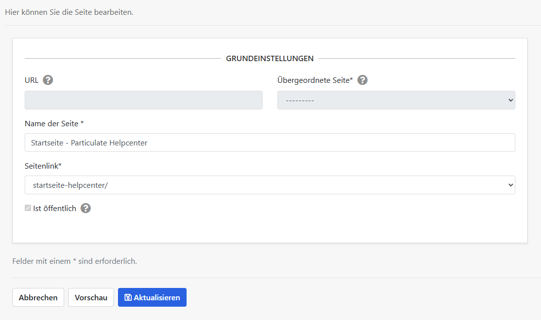Open help tooltip for Übergeordnete Seite

point(362,80)
